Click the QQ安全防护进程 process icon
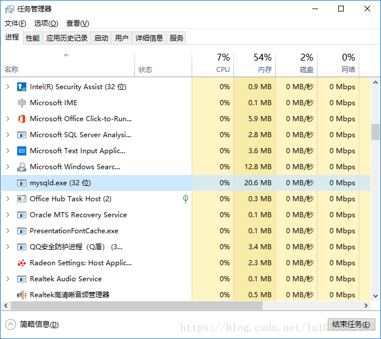Viewport: 381px width, 339px height. (22, 247)
